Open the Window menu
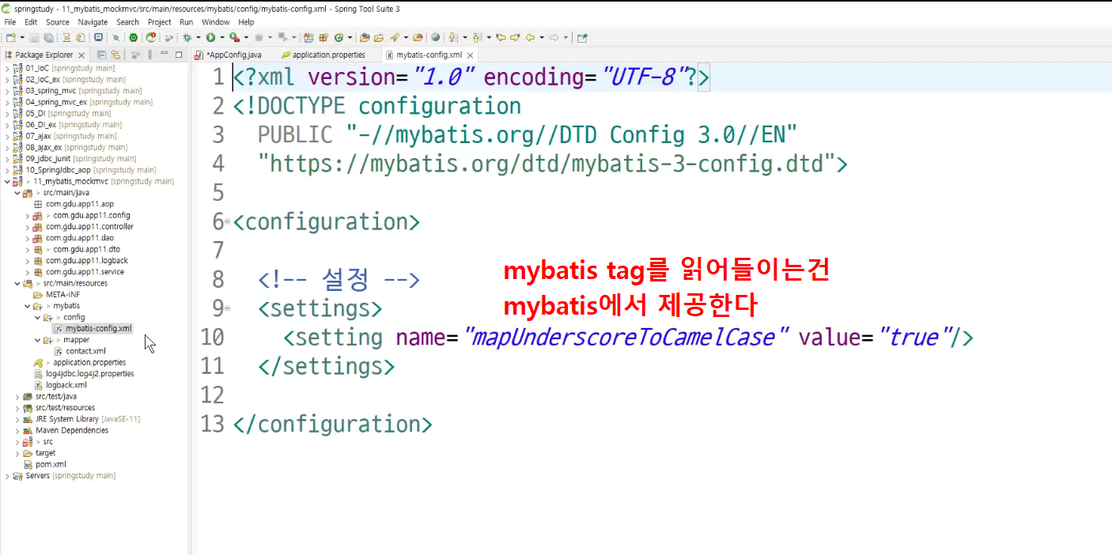Image resolution: width=1112 pixels, height=555 pixels. tap(216, 22)
